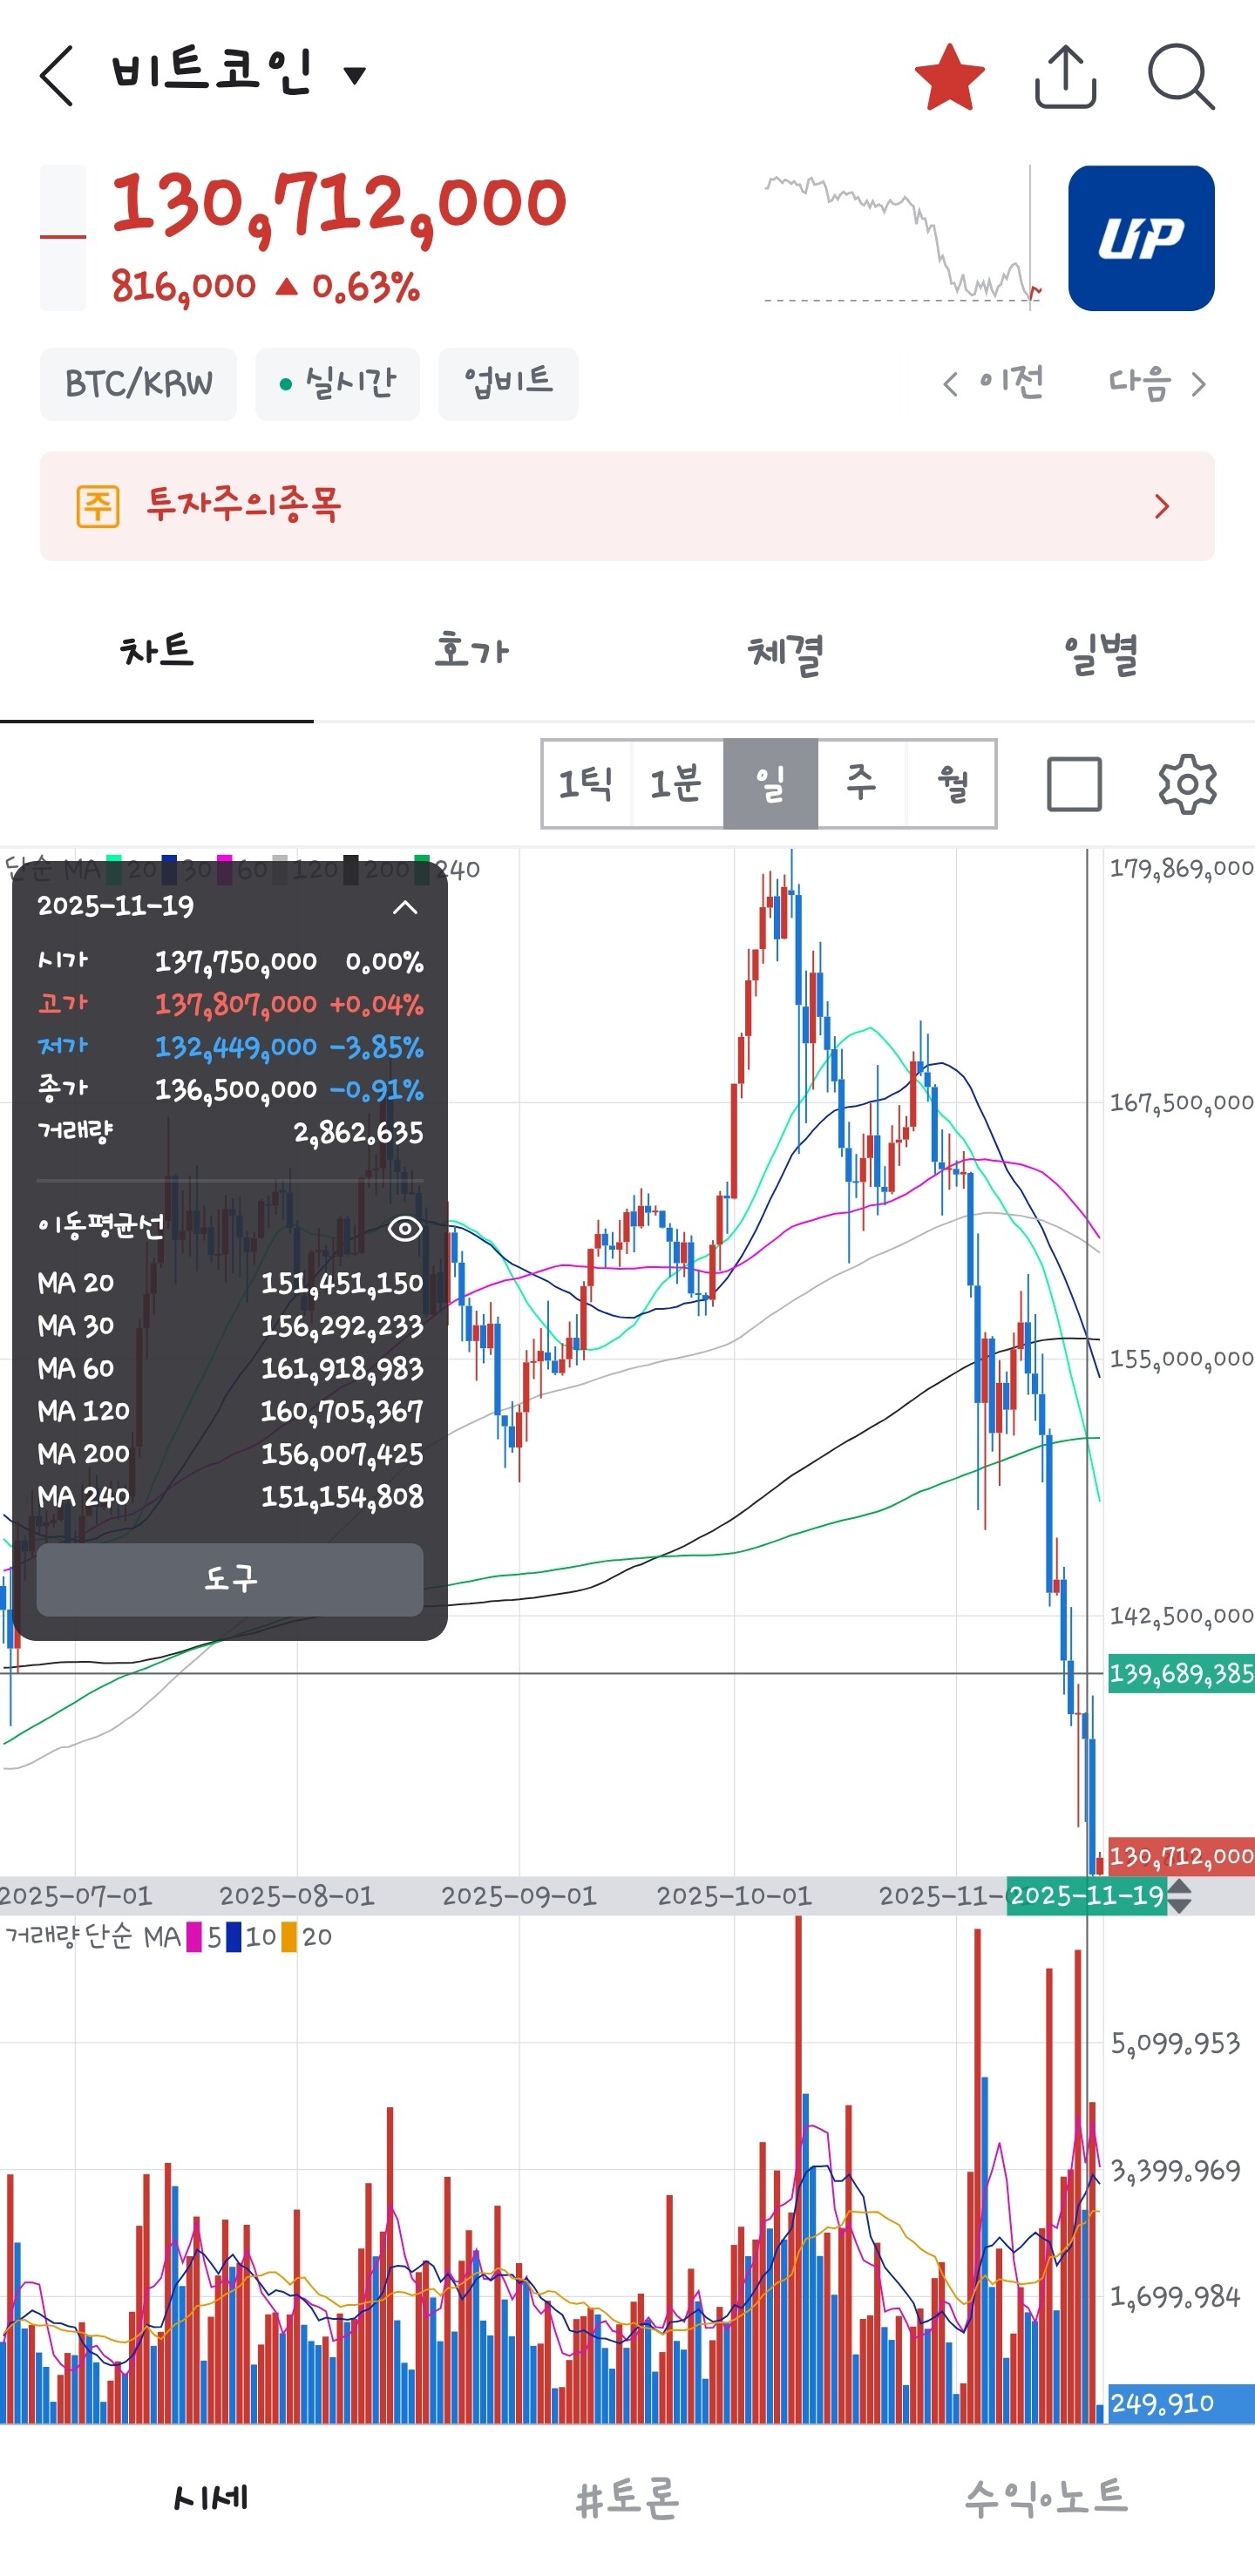Tap the fullscreen chart square icon
Image resolution: width=1255 pixels, height=2576 pixels.
[x=1074, y=784]
